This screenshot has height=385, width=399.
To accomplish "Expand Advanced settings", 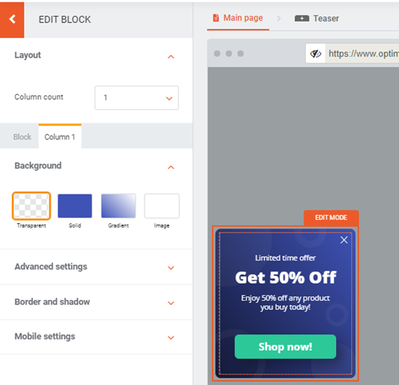I will point(96,266).
